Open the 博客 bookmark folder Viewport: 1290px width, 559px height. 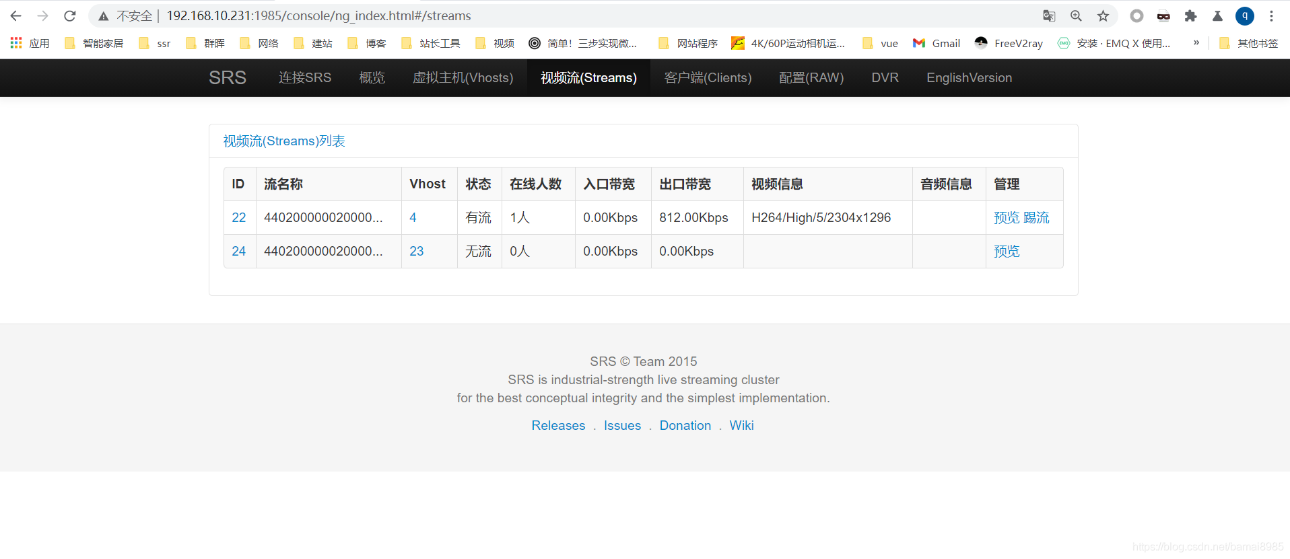tap(367, 43)
